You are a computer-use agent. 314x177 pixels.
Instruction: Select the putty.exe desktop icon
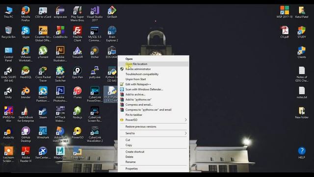[95, 73]
